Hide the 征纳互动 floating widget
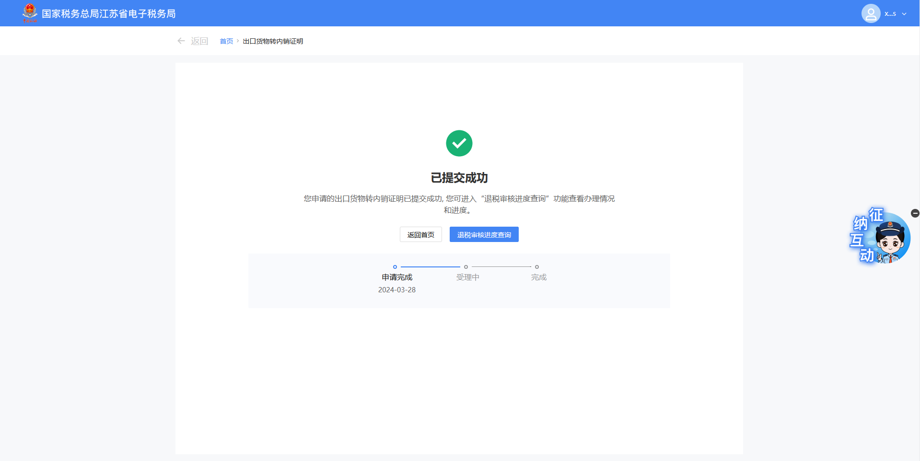The width and height of the screenshot is (920, 461). (x=915, y=213)
